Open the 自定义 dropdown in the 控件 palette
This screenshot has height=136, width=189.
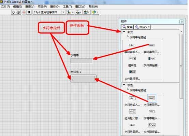142,27
